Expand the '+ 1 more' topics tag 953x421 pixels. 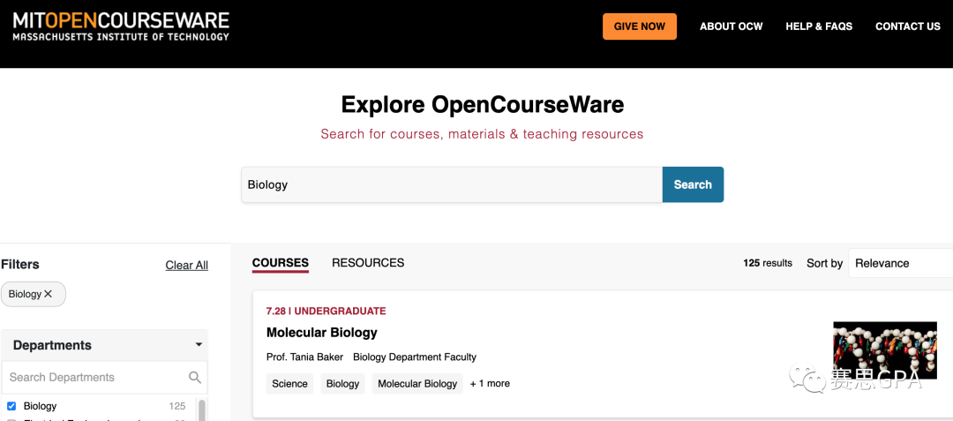coord(490,383)
